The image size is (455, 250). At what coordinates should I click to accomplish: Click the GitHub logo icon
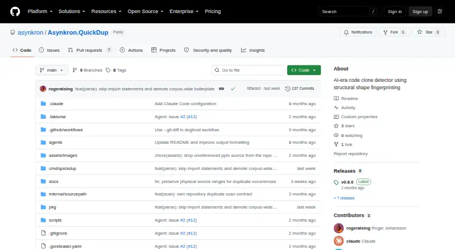[15, 11]
